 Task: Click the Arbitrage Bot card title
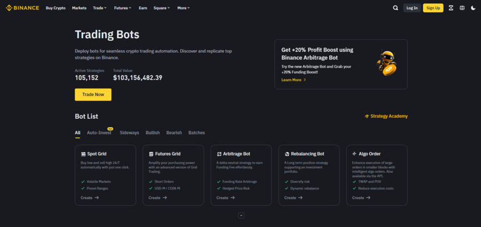pyautogui.click(x=236, y=154)
